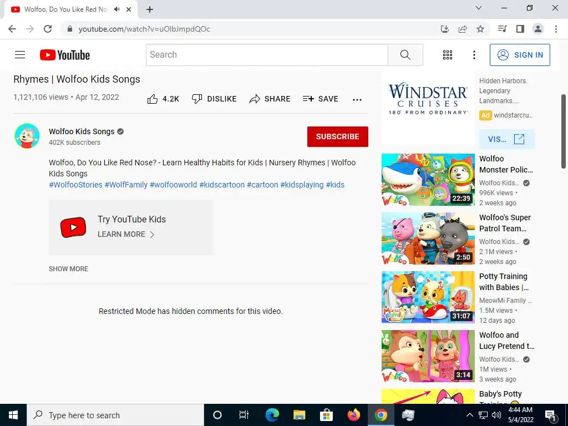Open Wolfoo Monster Police video thumbnail

428,179
